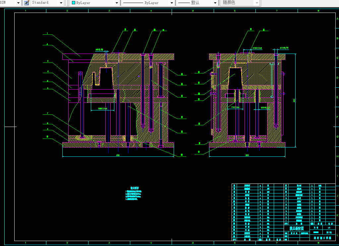Select the 360 width dimension text
Screen dimensions: 339x246
point(247,155)
